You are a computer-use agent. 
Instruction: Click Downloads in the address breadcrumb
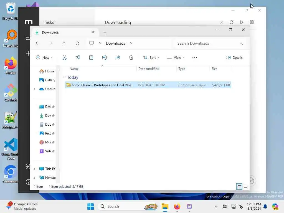tap(115, 43)
